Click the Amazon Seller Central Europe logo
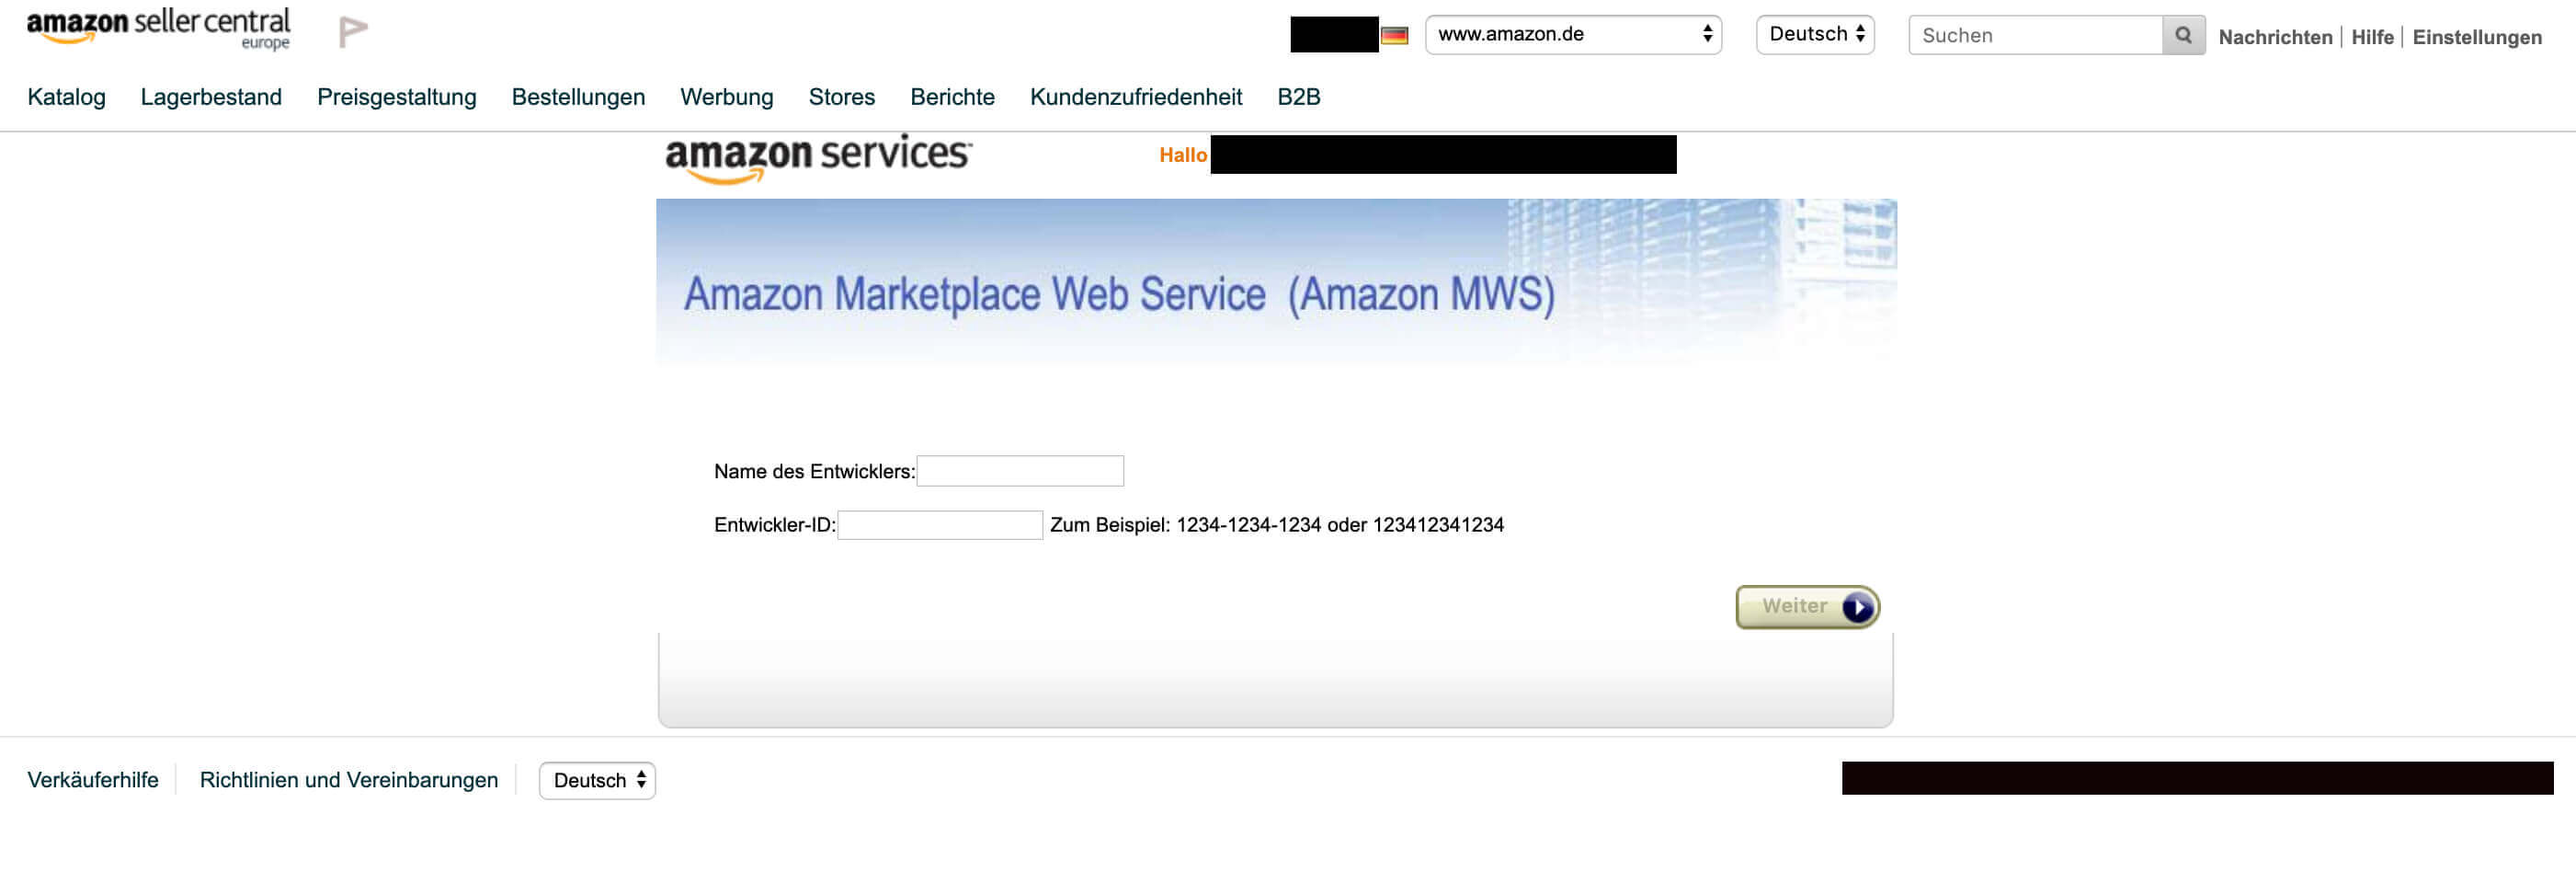Screen dimensions: 2576x883 (x=158, y=29)
